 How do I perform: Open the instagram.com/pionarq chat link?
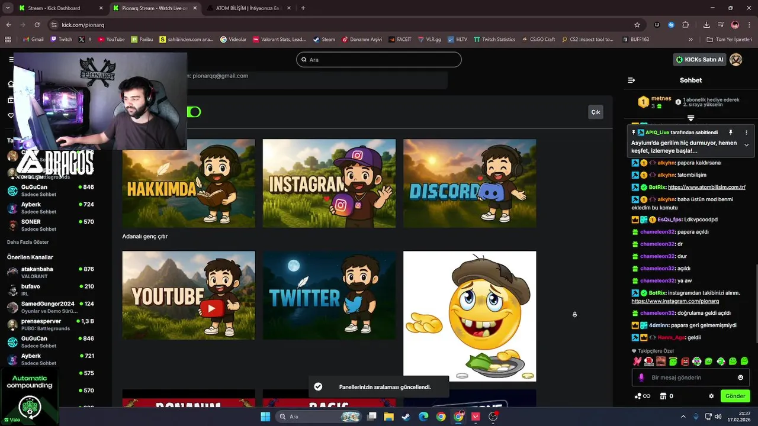coord(675,301)
